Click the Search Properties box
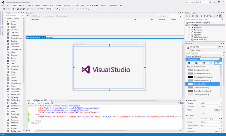Image resolution: width=226 pixels, height=136 pixels. point(205,53)
